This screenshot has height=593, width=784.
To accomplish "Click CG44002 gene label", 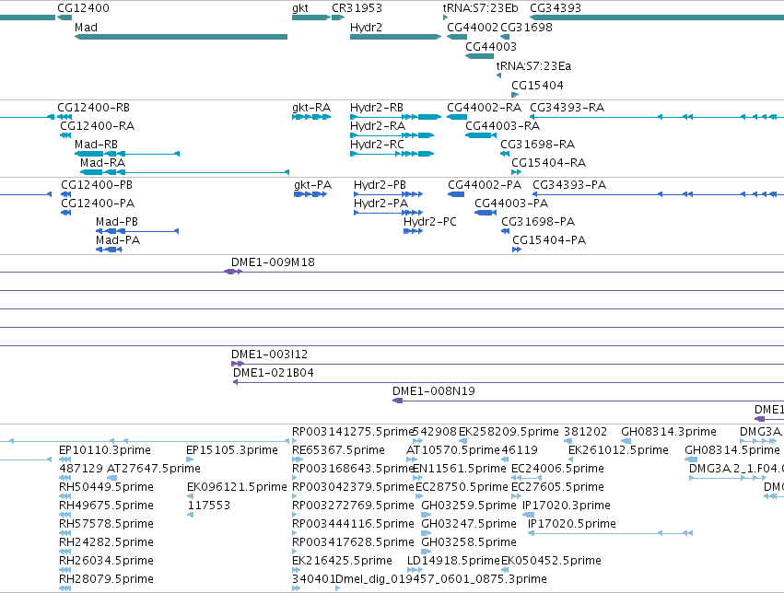I will click(x=473, y=28).
